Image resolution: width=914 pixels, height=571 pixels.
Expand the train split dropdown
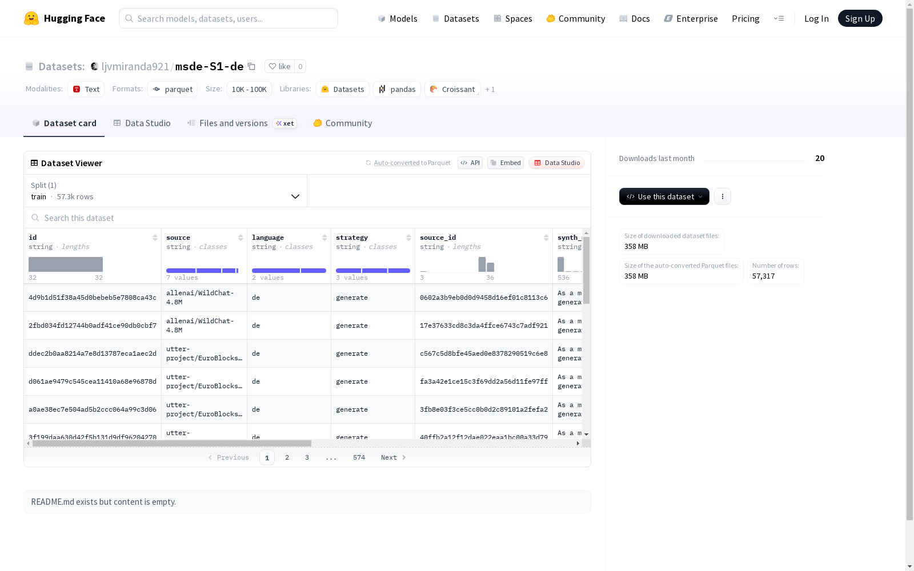click(166, 191)
